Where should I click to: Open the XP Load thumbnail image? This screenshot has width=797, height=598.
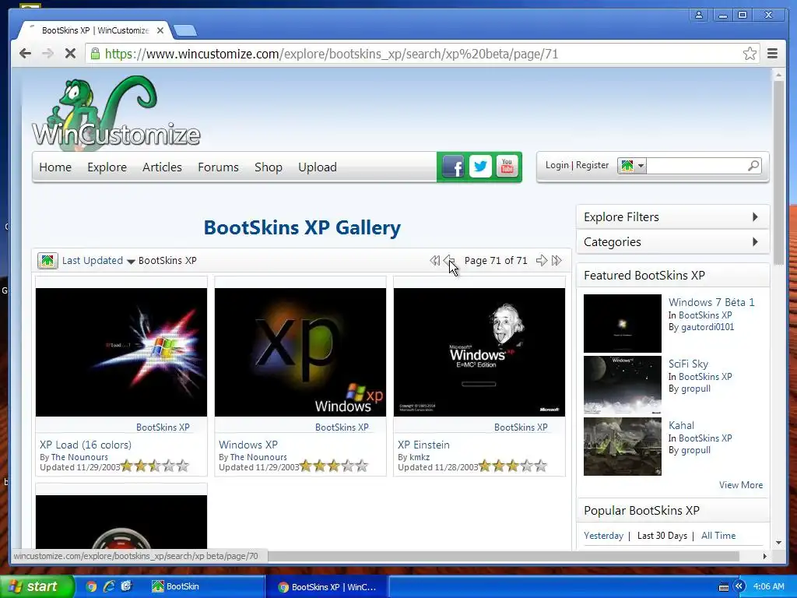point(121,353)
